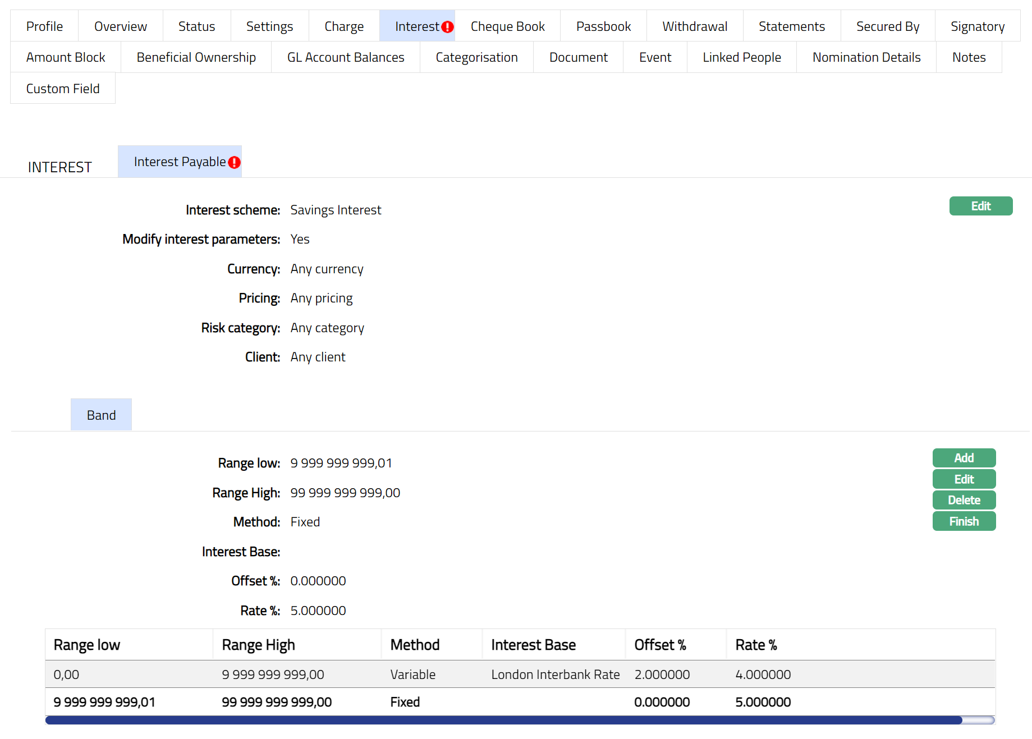Open the Custom Field tab

(x=63, y=89)
